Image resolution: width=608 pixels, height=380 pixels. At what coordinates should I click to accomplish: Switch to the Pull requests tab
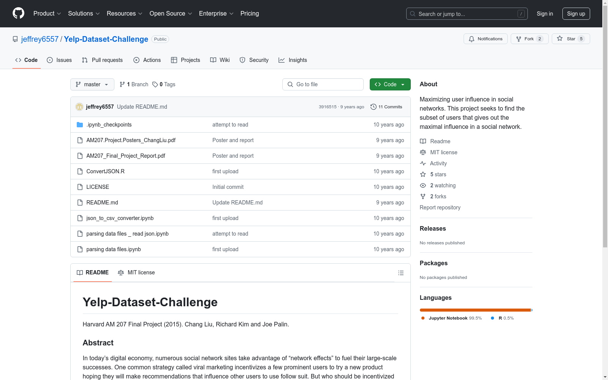coord(102,60)
